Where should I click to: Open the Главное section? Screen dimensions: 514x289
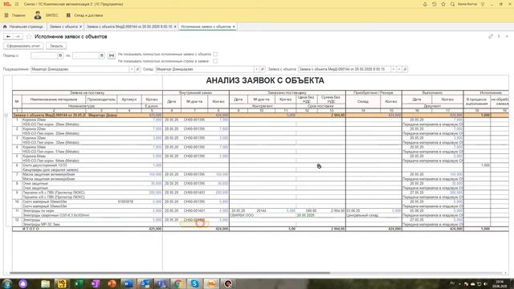click(x=15, y=15)
